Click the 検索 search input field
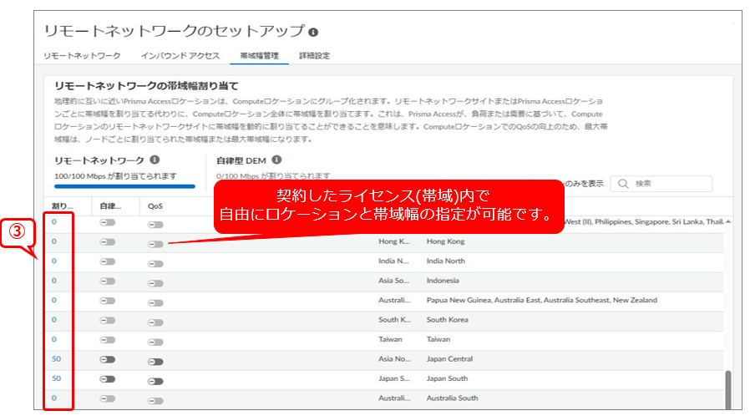Viewport: 750px width, 416px height. pos(668,184)
